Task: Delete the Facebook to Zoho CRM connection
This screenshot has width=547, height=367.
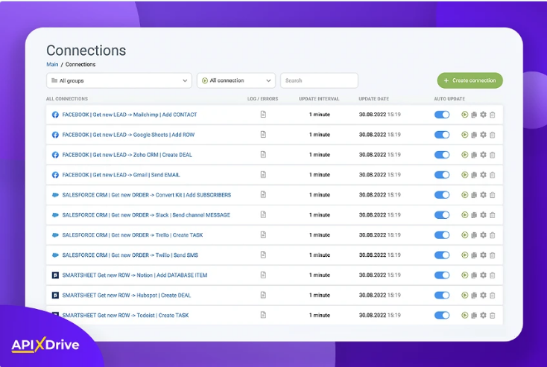Action: 493,155
